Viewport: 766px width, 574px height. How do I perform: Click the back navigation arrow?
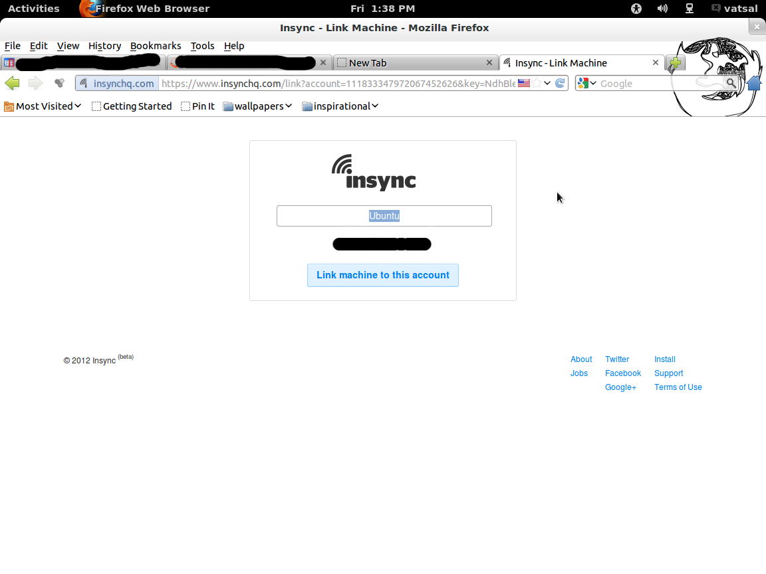(x=12, y=83)
